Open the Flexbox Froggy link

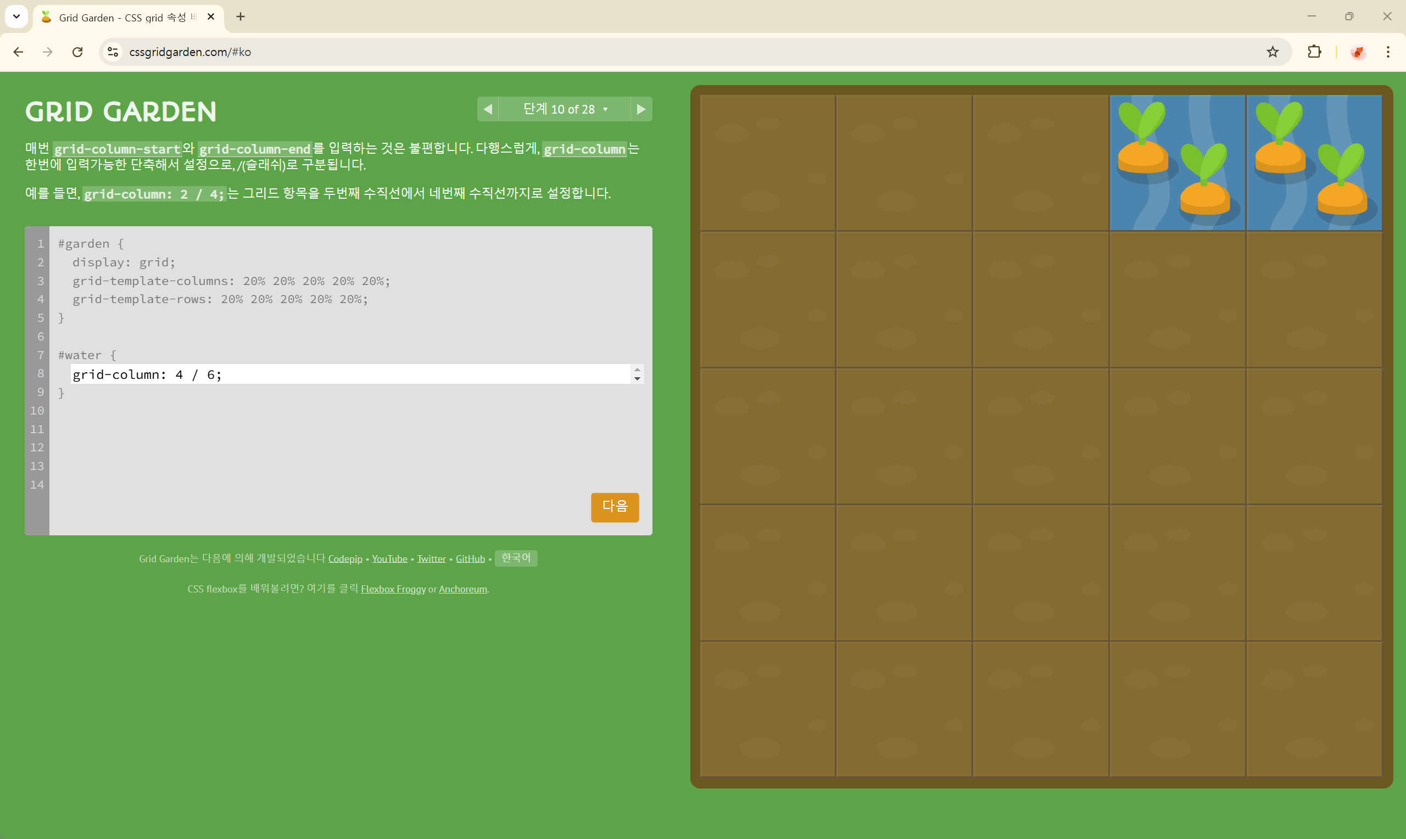[393, 589]
